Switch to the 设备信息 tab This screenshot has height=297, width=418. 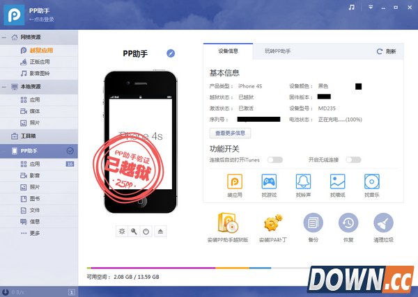(x=229, y=51)
